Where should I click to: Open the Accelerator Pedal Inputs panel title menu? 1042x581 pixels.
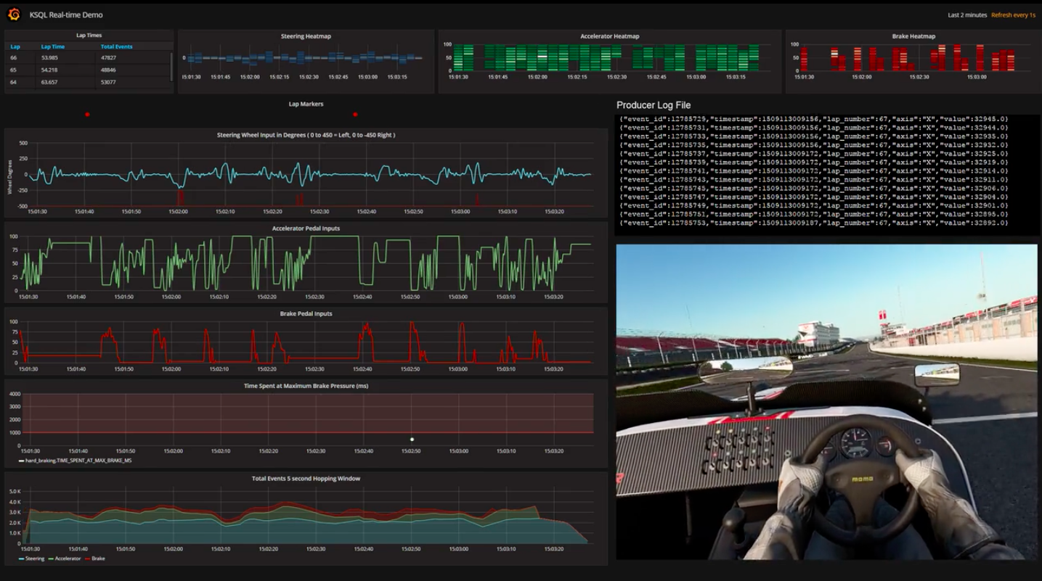point(306,228)
